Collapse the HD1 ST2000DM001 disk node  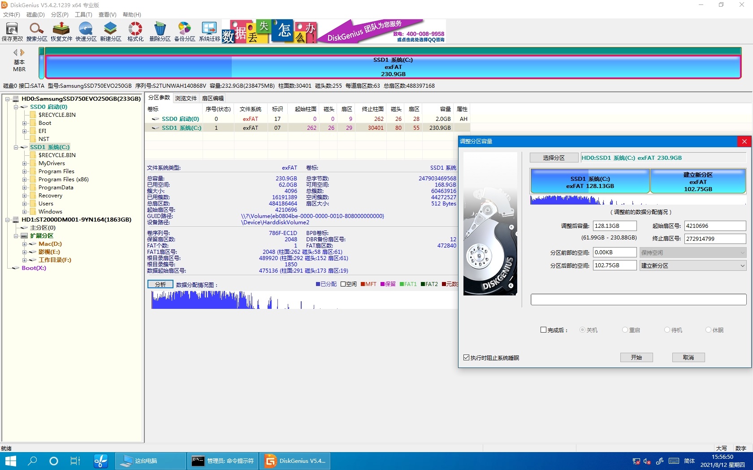pos(7,220)
